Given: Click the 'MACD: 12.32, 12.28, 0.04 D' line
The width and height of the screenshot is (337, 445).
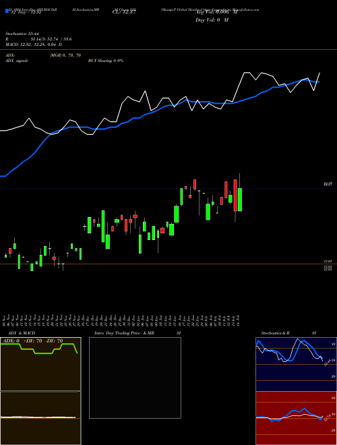Looking at the screenshot, I should coord(34,44).
